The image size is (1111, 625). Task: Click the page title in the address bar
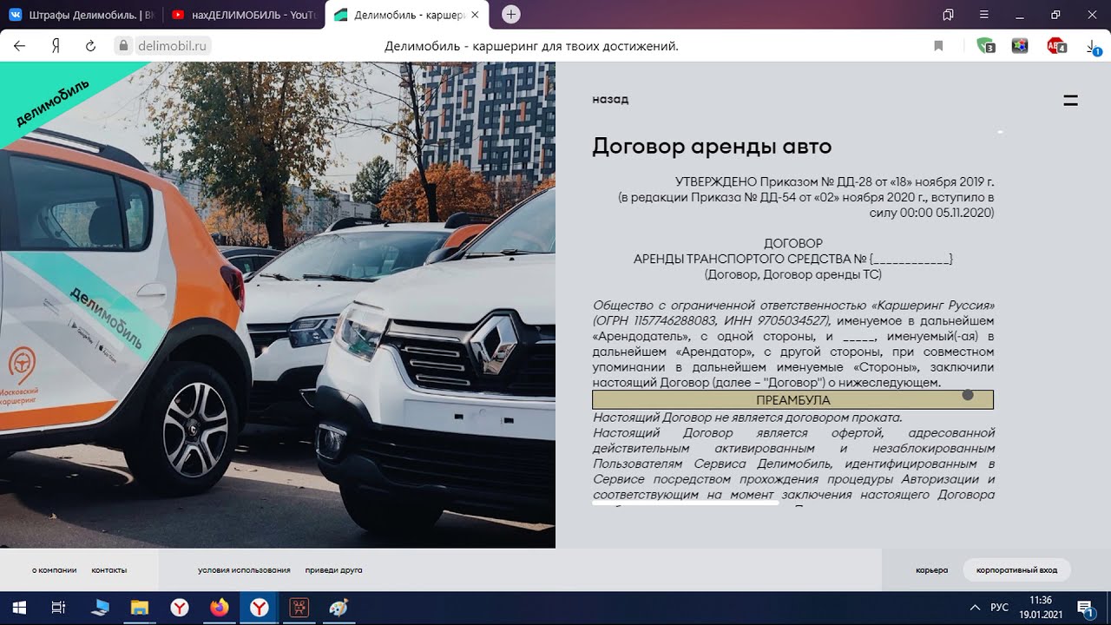pyautogui.click(x=531, y=46)
